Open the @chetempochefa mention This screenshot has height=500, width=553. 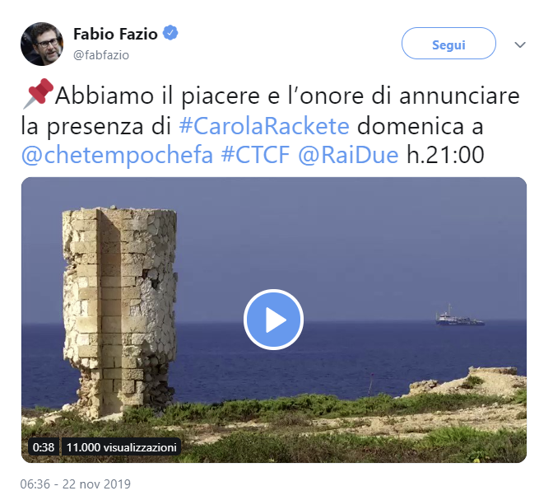(x=117, y=155)
